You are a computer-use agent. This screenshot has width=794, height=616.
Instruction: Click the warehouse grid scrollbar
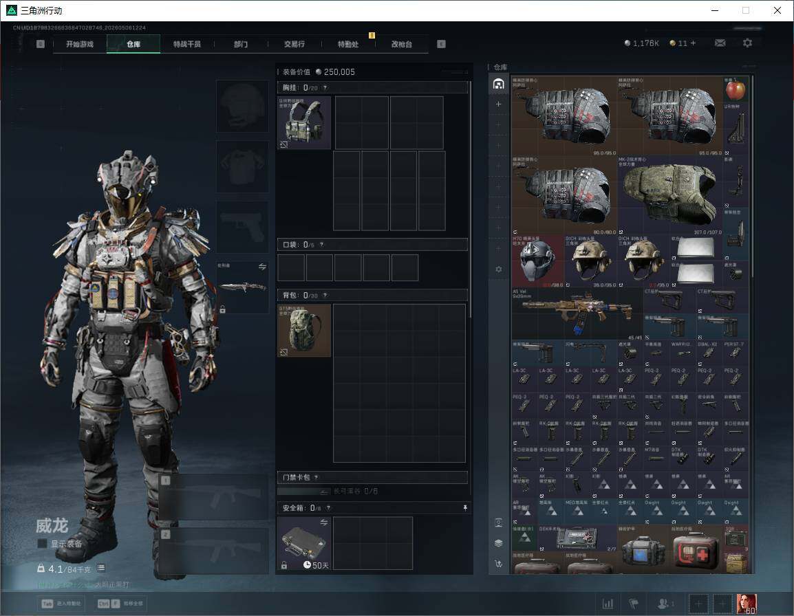coord(753,177)
